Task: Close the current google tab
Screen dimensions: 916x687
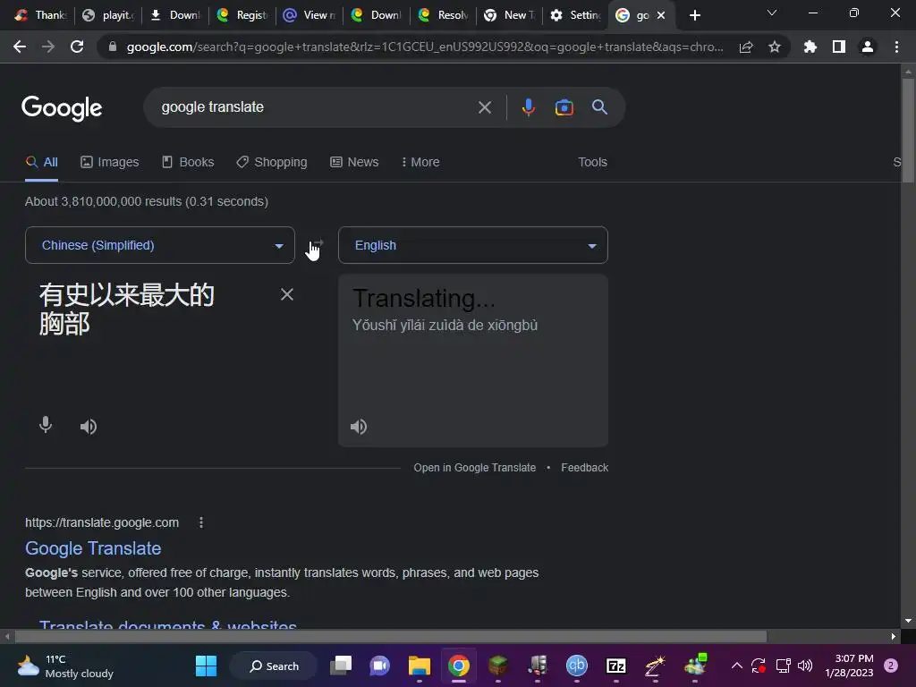Action: 661,15
